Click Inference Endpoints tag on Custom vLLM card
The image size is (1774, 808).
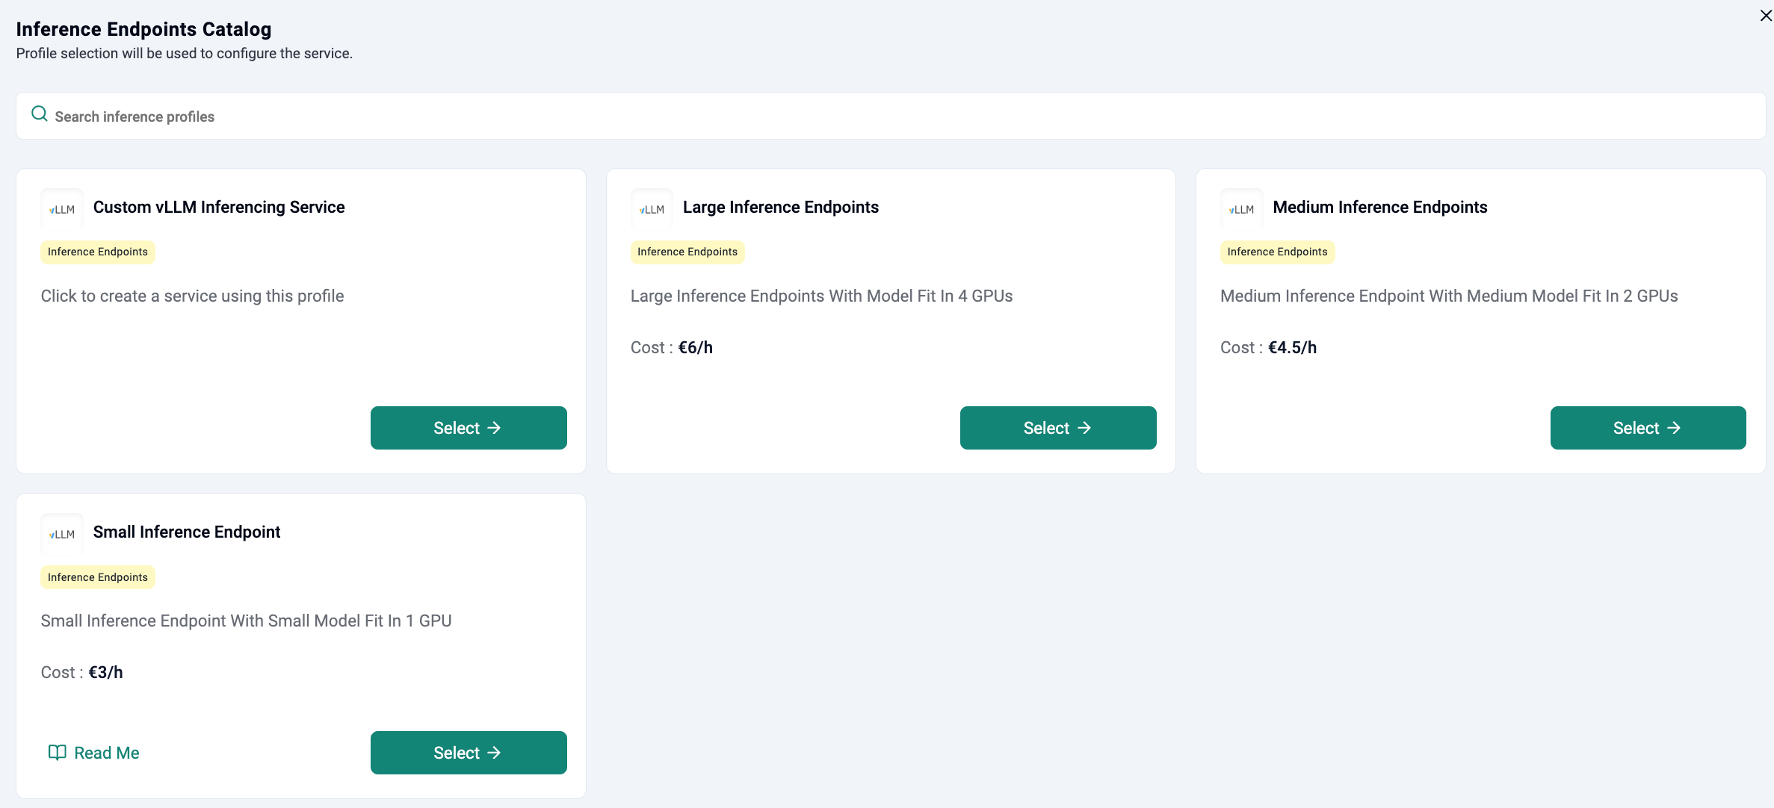point(98,252)
